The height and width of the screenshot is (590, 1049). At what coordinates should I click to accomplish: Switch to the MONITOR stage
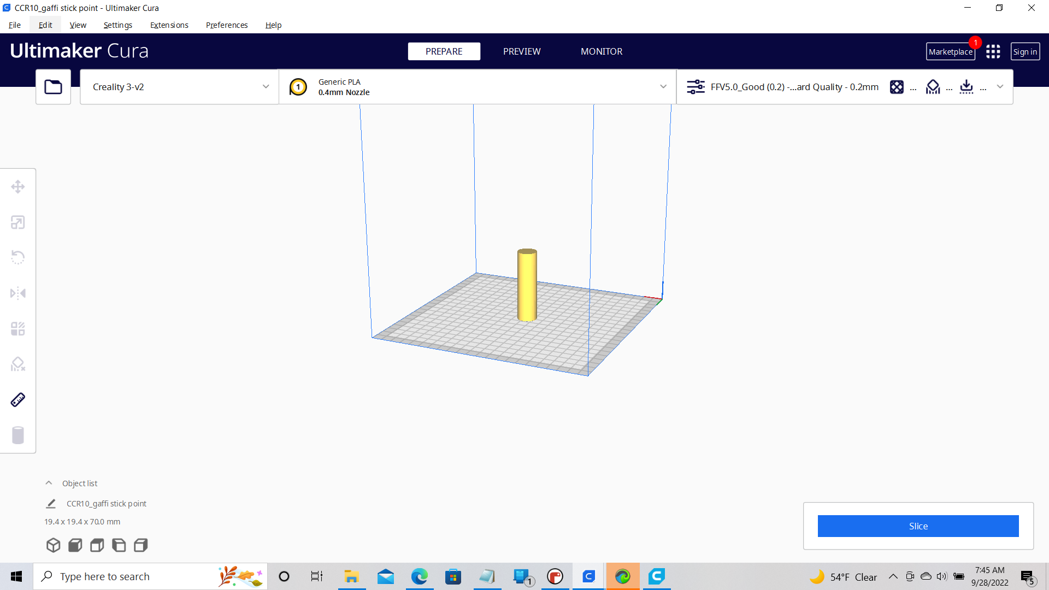[602, 51]
